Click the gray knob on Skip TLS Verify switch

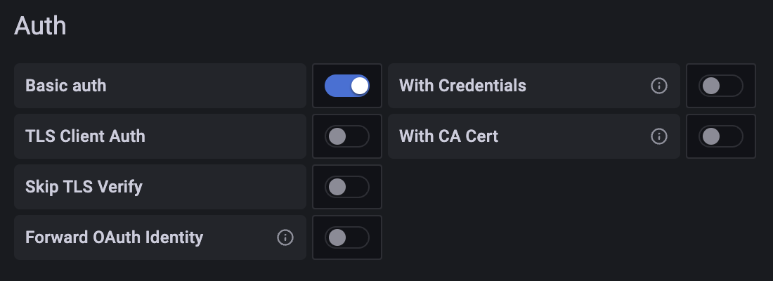click(x=337, y=187)
